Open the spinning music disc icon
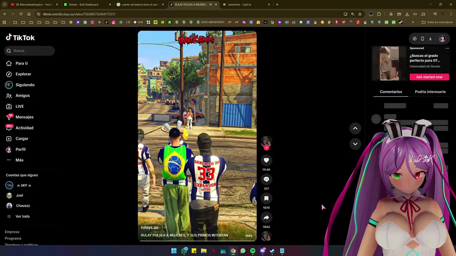This screenshot has width=456, height=256. point(266,236)
